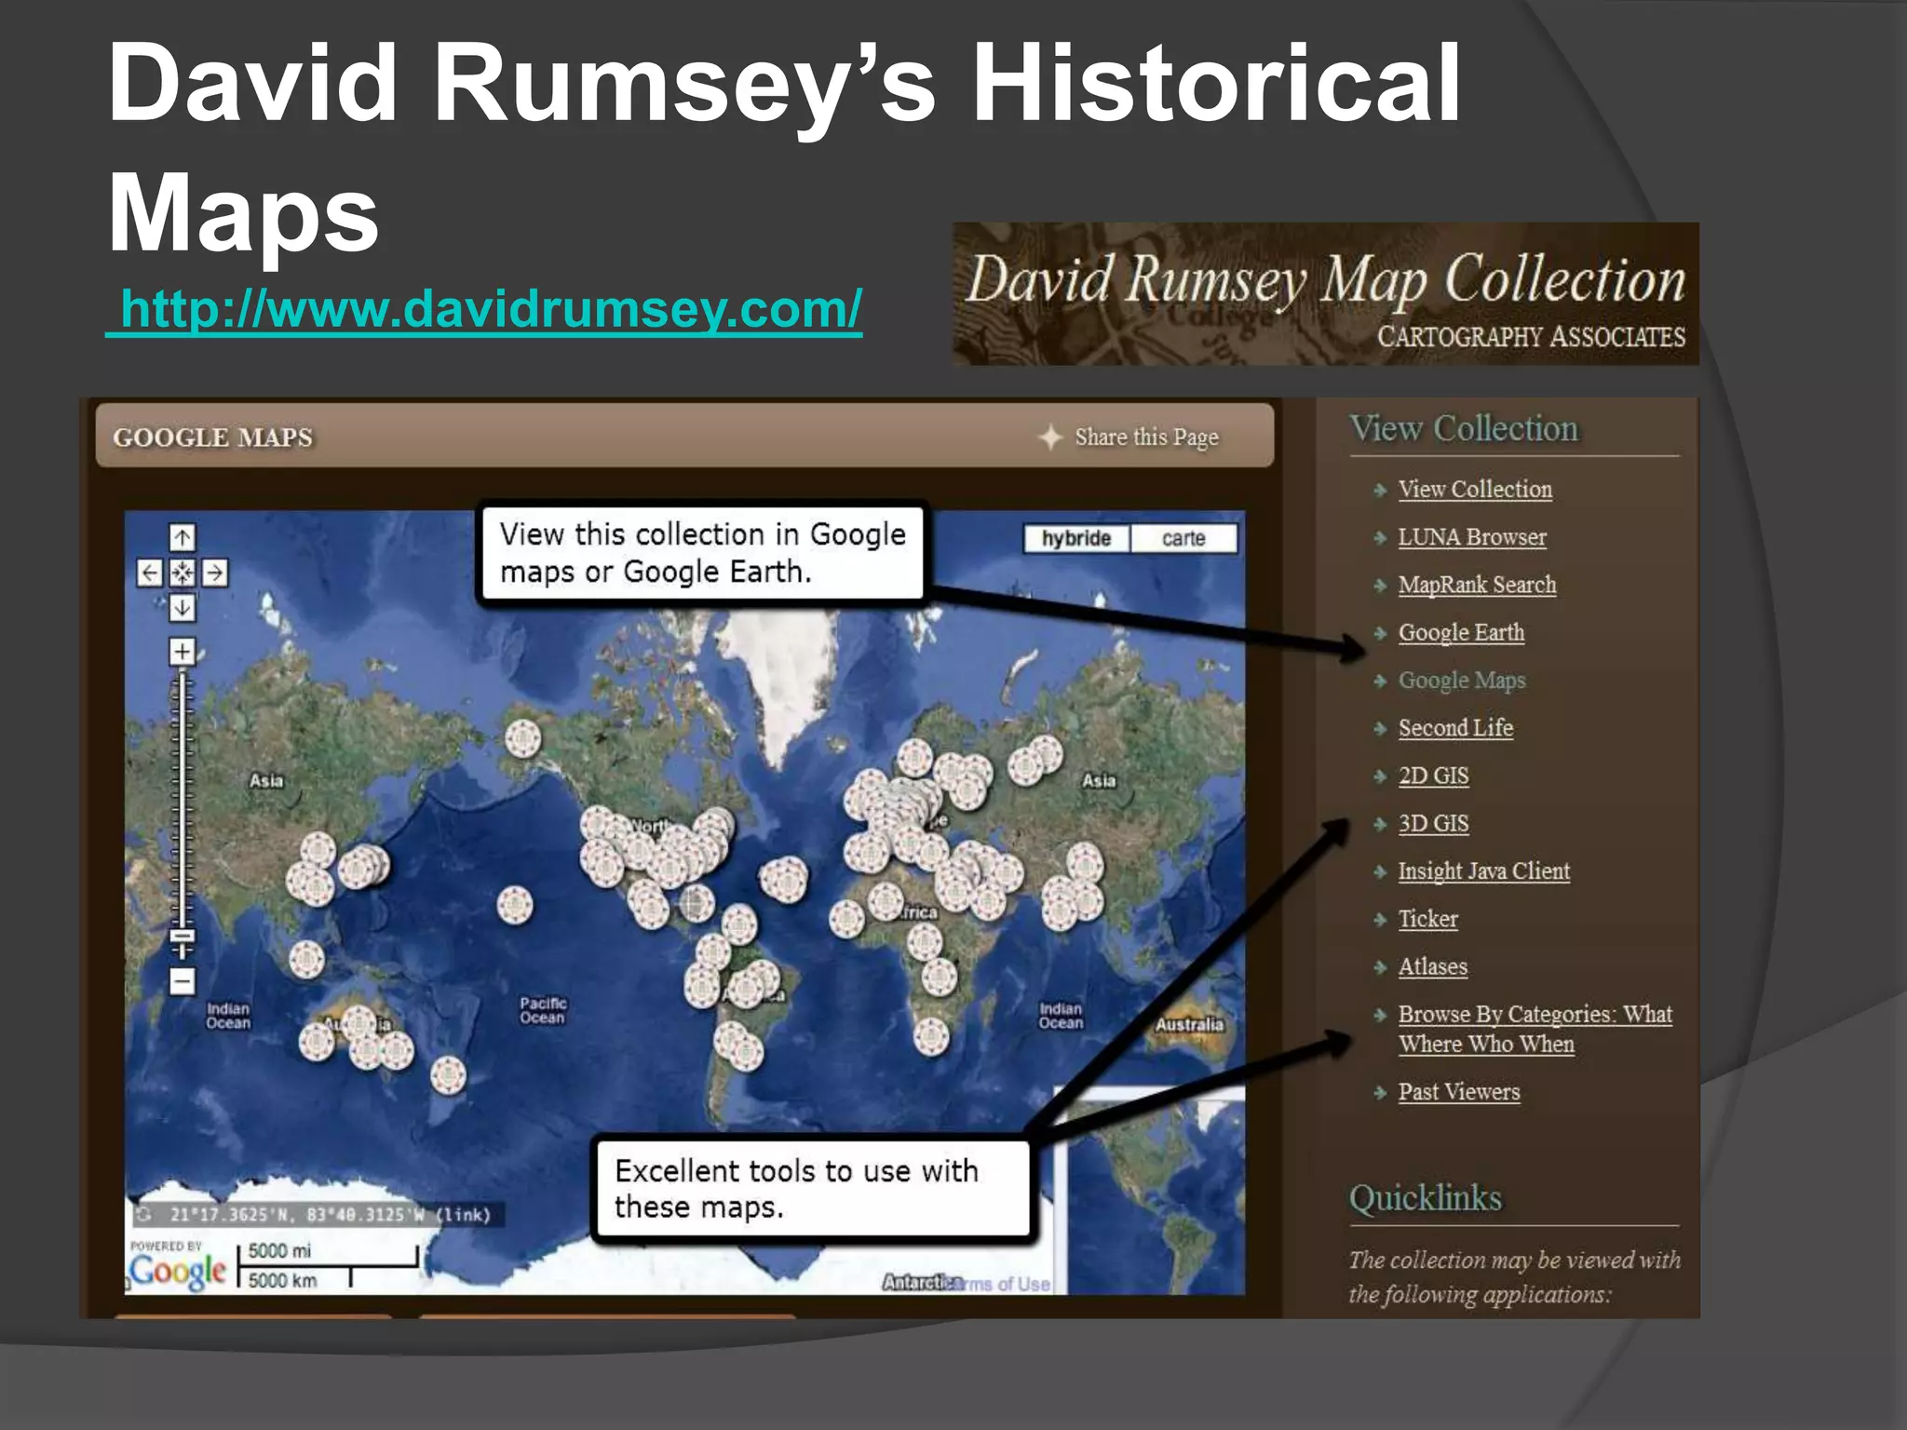Viewport: 1907px width, 1430px height.
Task: Click the GOOGLE MAPS panel header
Action: [684, 436]
